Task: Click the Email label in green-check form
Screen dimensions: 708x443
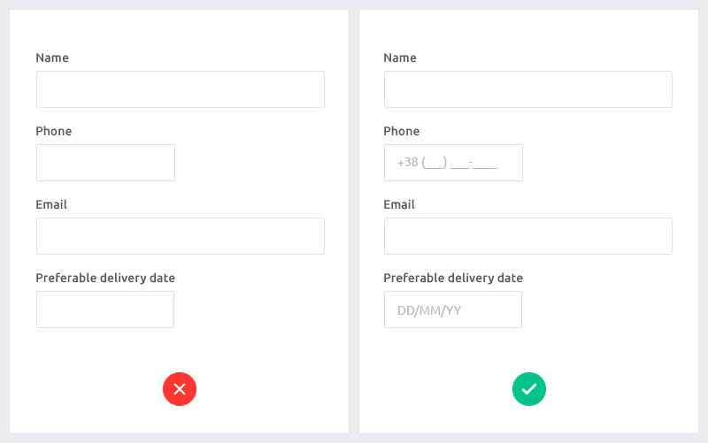Action: point(399,204)
